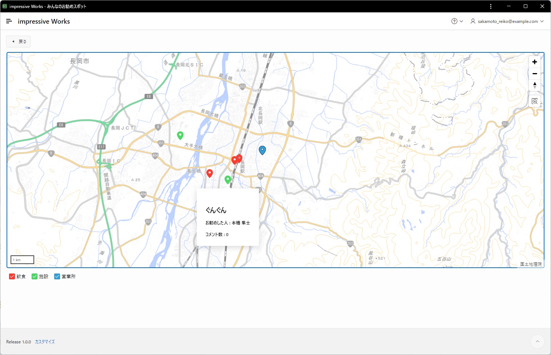Uncheck the 飲食 category checkbox
The height and width of the screenshot is (355, 551).
pos(12,276)
